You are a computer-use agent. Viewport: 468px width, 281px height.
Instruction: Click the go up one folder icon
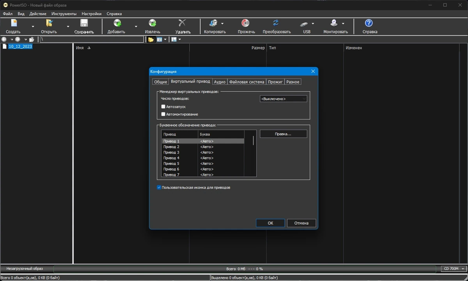[32, 39]
